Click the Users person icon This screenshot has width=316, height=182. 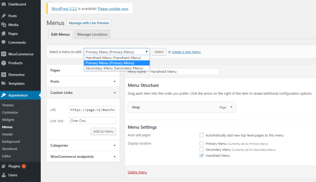click(x=4, y=175)
